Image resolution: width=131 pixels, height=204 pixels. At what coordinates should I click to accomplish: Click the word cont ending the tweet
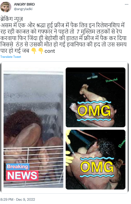pos(50,51)
